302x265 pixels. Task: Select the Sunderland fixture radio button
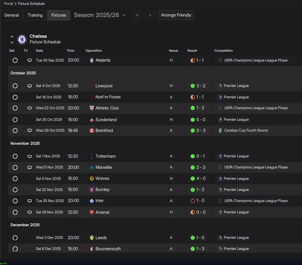click(x=15, y=120)
